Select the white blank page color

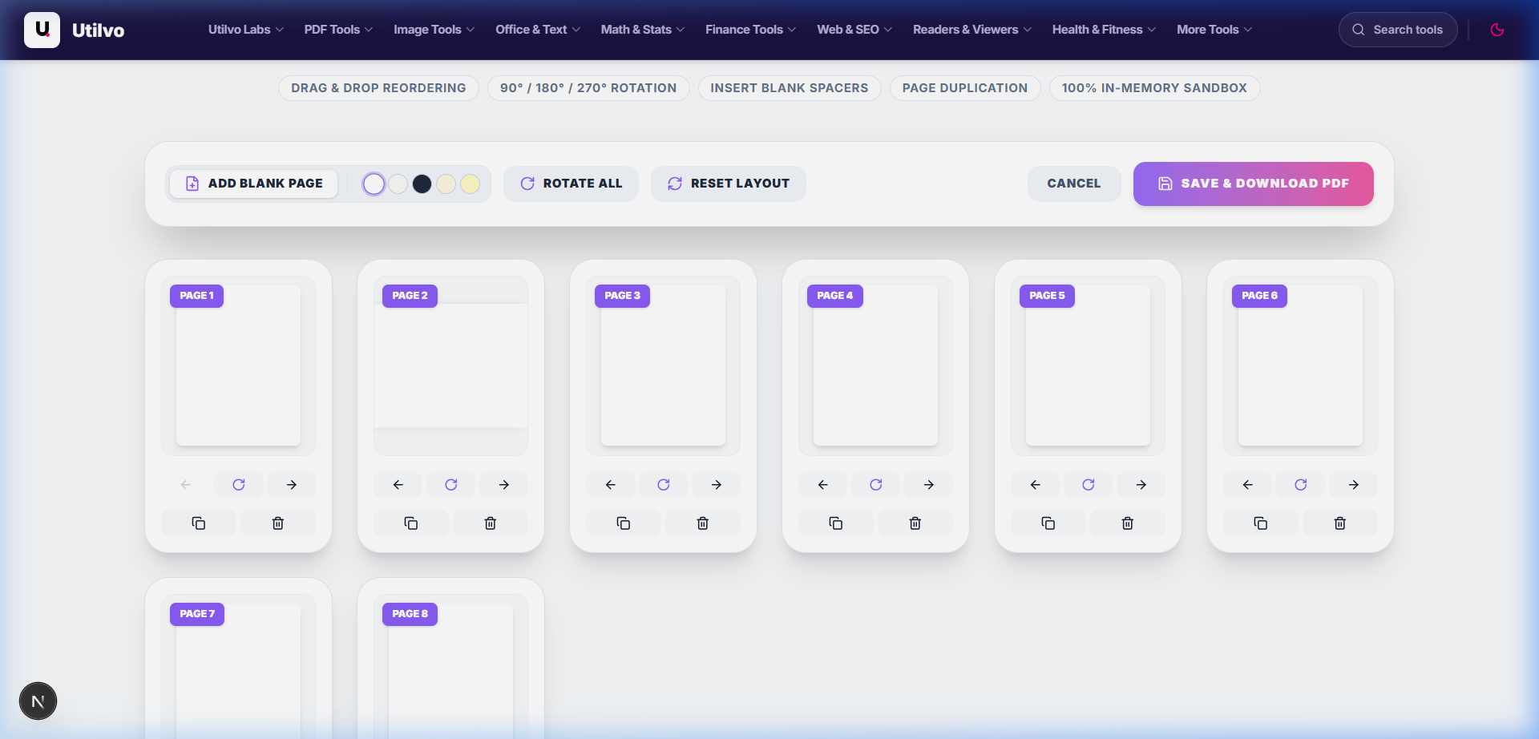coord(374,184)
